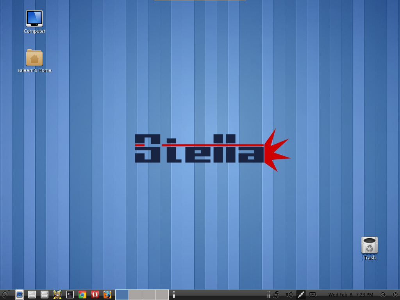Open file cabinet icon beside package installer
The width and height of the screenshot is (400, 300).
coord(45,295)
